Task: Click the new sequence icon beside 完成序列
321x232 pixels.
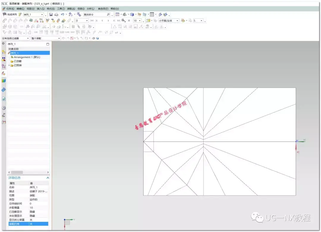Action: pyautogui.click(x=20, y=14)
